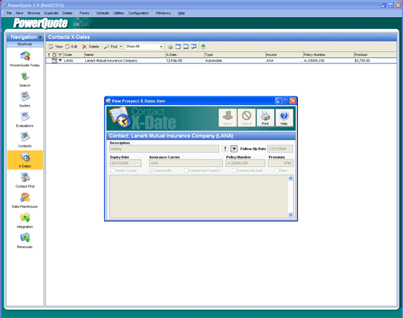Toggle the Automobile checkbox

(152, 171)
